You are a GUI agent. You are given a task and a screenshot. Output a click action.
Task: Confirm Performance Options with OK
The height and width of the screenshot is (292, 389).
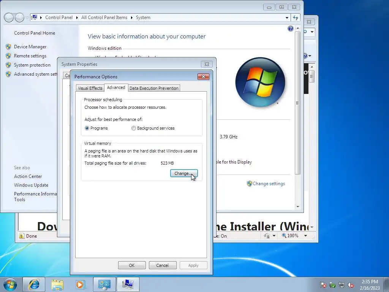click(x=132, y=265)
